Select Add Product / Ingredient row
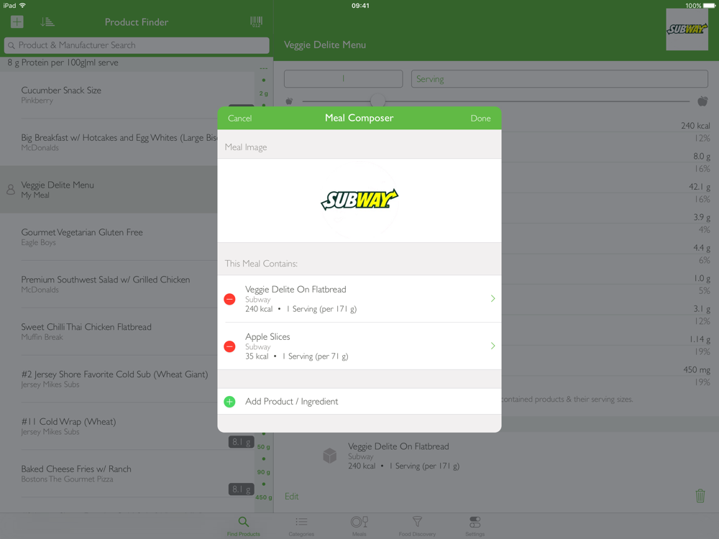The image size is (719, 539). (x=359, y=402)
